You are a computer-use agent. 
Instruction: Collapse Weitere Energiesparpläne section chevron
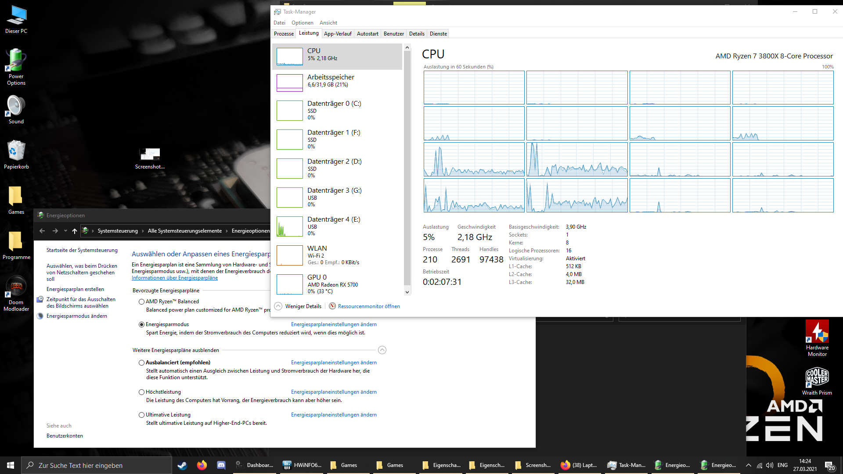coord(382,350)
